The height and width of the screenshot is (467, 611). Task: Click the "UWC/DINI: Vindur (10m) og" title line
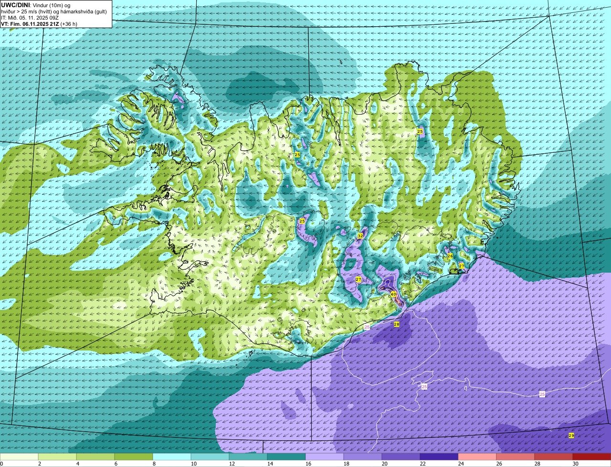(x=36, y=5)
